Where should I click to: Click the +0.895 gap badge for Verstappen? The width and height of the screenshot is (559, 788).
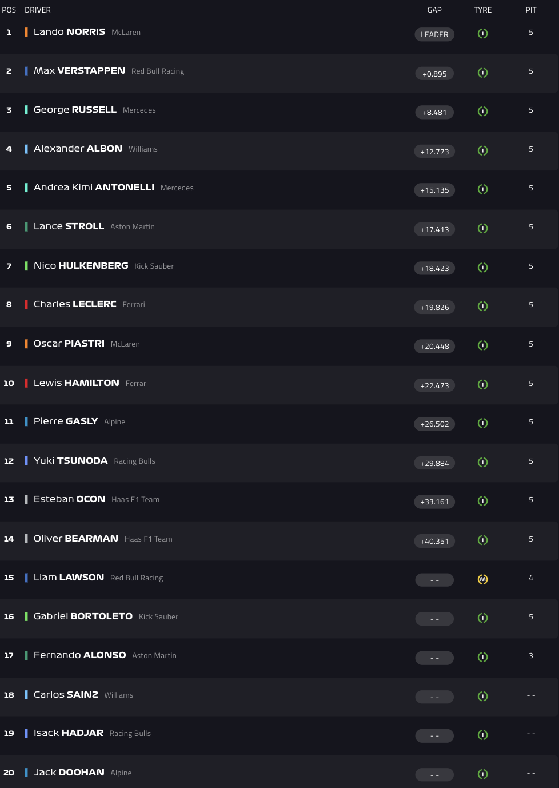pos(434,74)
